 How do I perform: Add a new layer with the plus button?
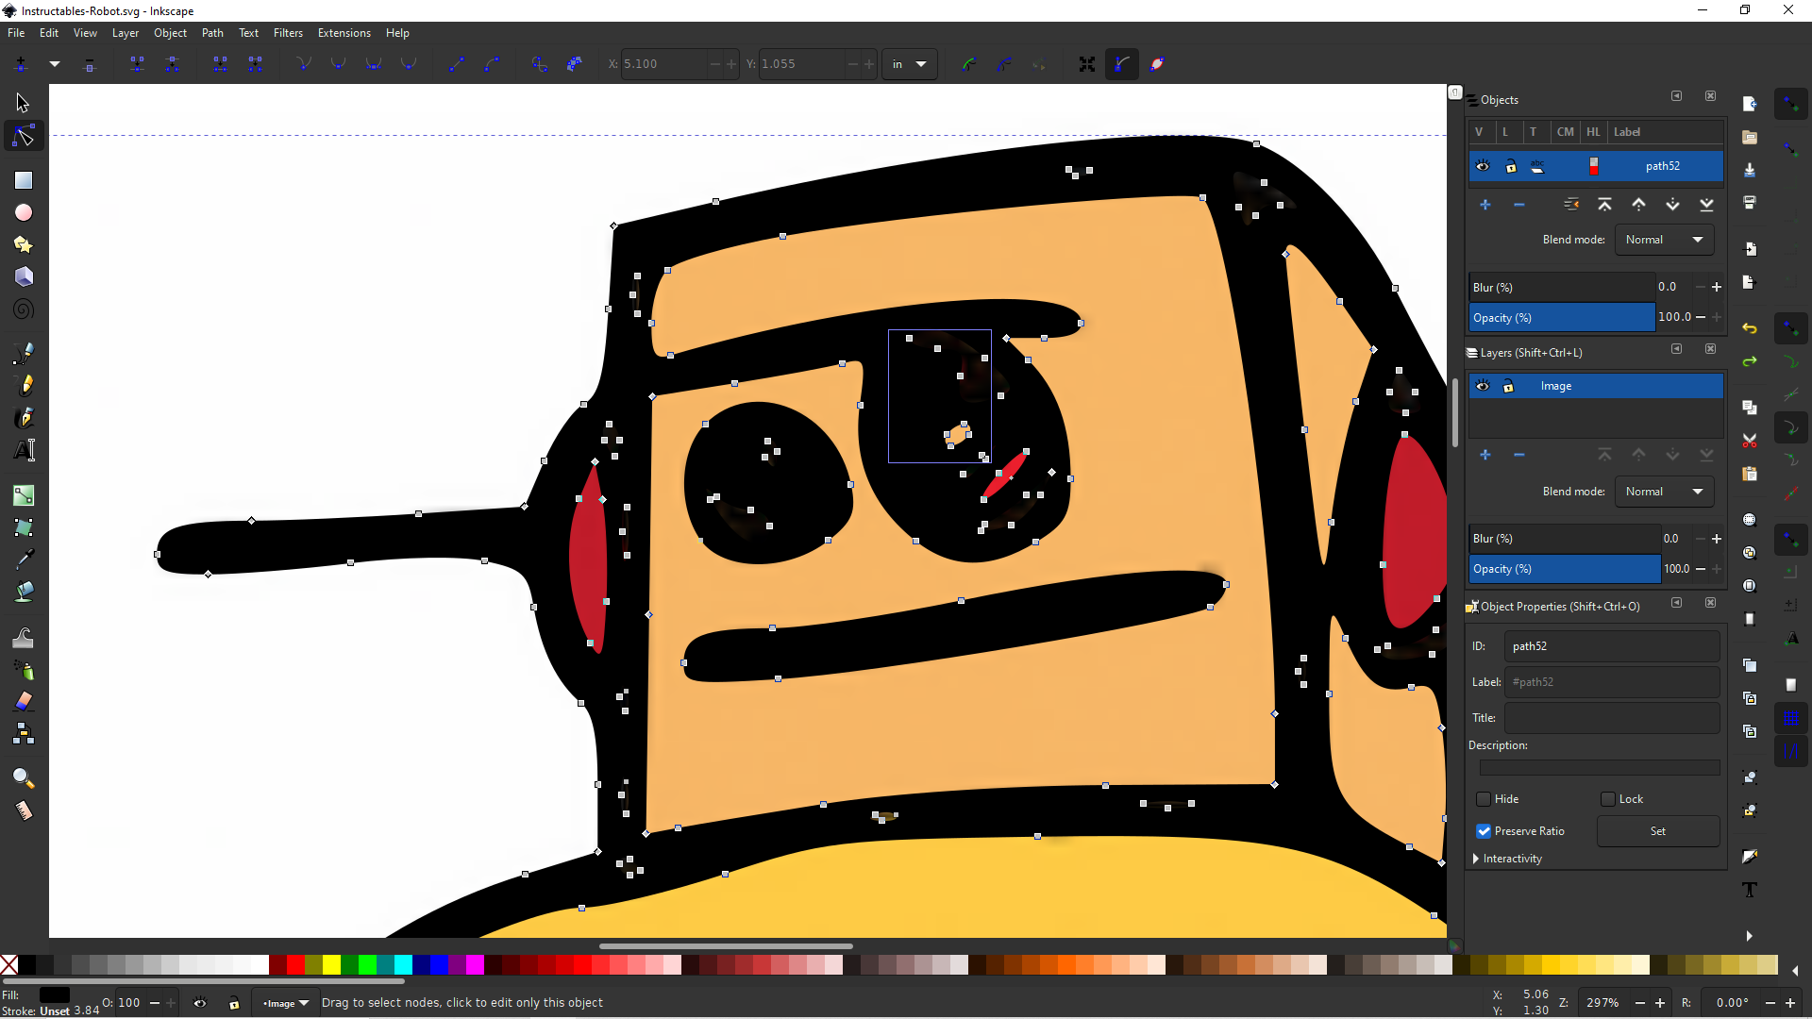click(1486, 455)
